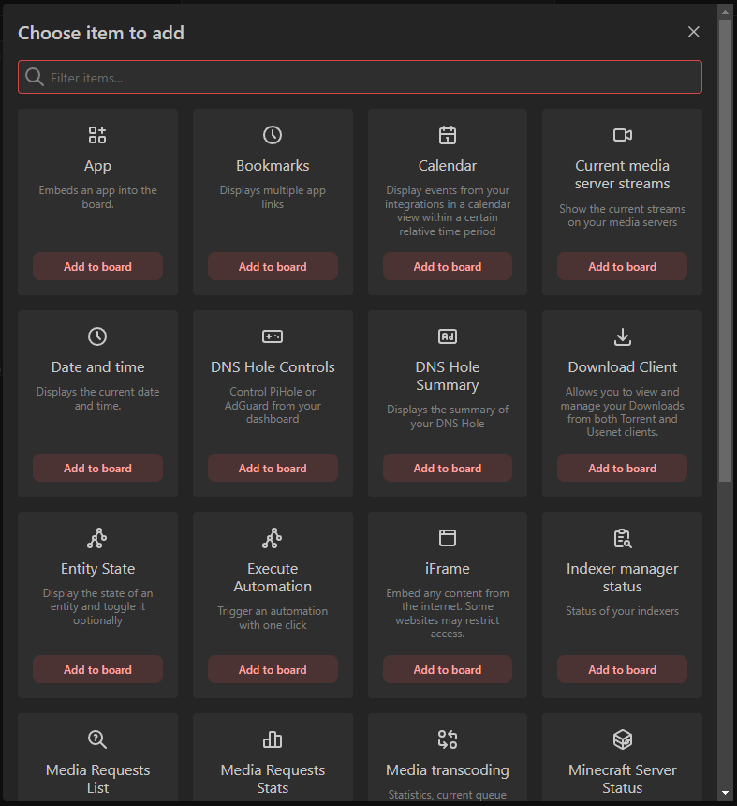Click the Bookmarks clock-style icon

(273, 135)
